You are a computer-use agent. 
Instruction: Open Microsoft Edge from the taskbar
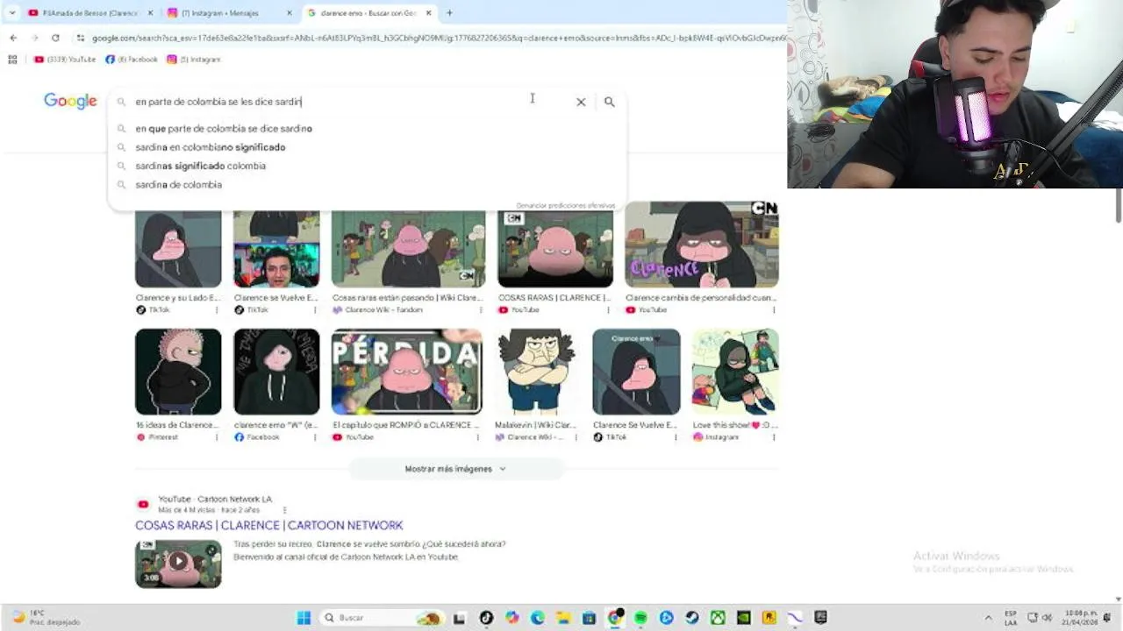(538, 618)
